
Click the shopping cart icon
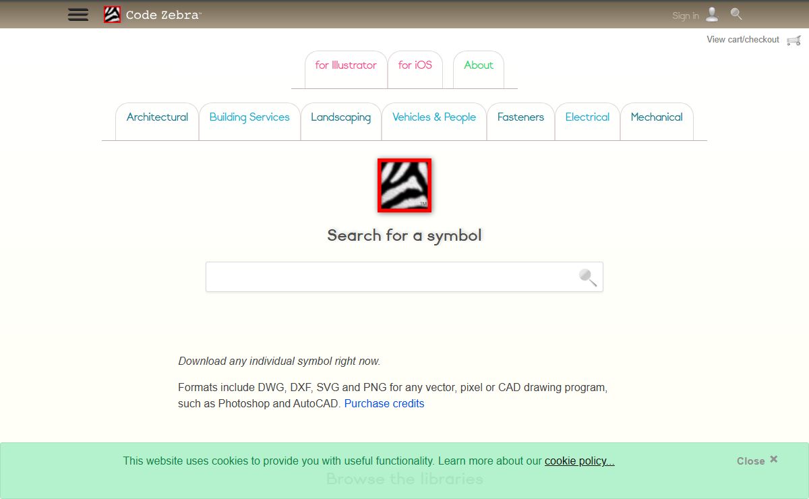tap(793, 40)
